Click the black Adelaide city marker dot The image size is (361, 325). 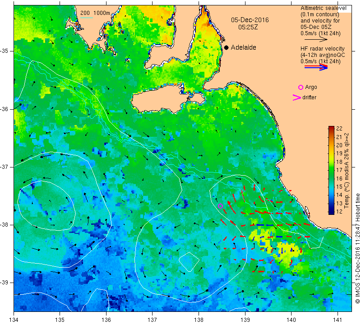227,47
